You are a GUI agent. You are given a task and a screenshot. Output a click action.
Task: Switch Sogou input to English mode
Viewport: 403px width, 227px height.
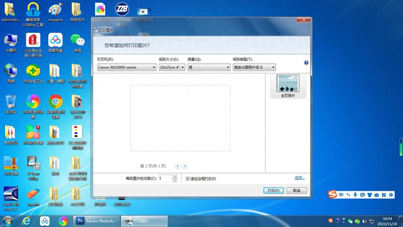pos(341,195)
